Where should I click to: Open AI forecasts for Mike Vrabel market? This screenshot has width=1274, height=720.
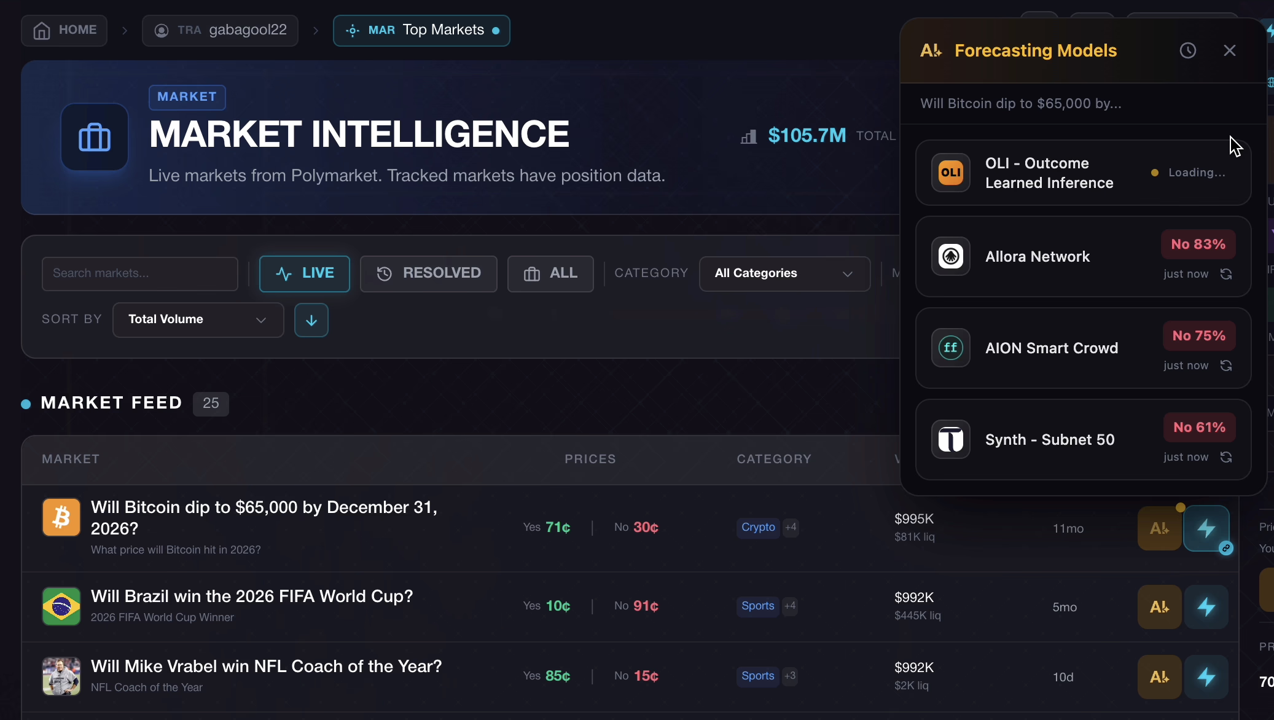pyautogui.click(x=1159, y=677)
